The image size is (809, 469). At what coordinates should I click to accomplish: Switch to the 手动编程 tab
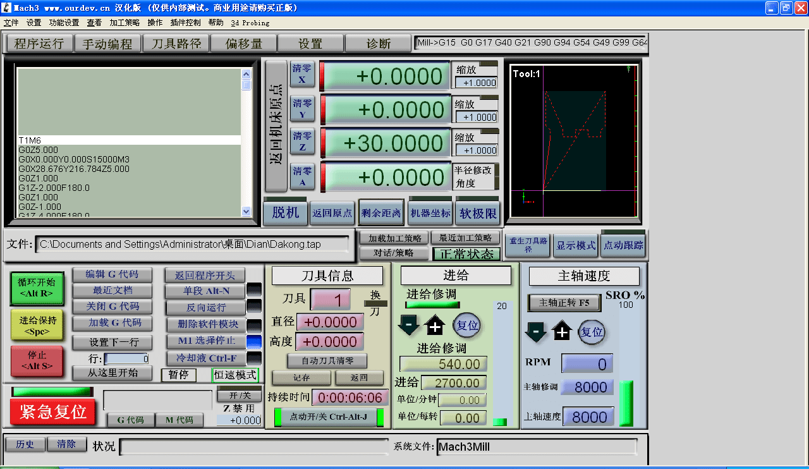[107, 44]
